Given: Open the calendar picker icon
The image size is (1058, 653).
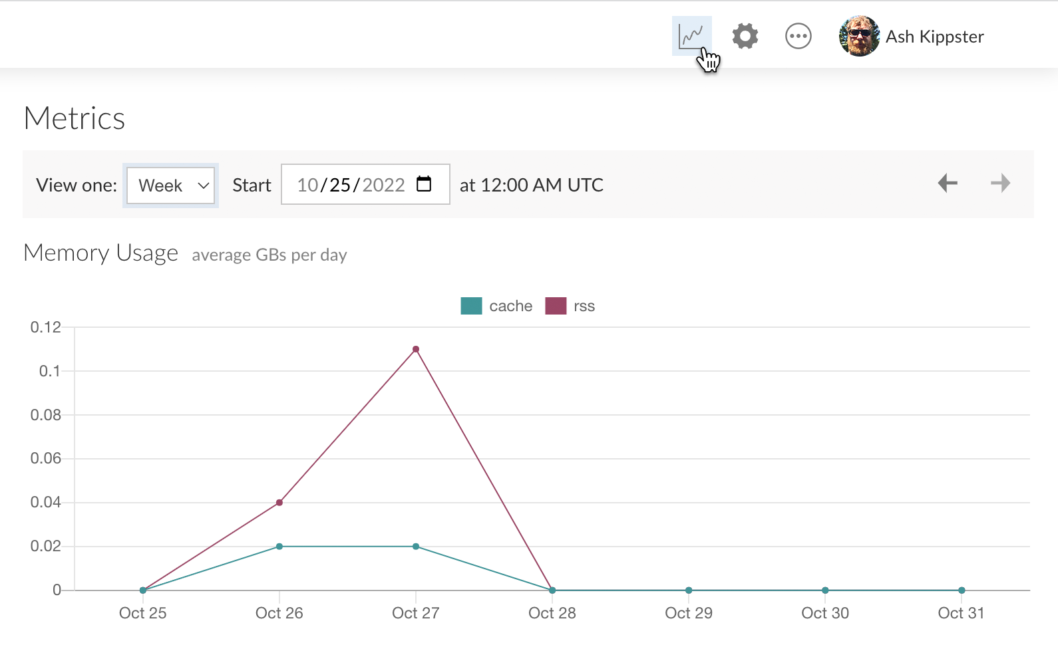Looking at the screenshot, I should point(424,184).
